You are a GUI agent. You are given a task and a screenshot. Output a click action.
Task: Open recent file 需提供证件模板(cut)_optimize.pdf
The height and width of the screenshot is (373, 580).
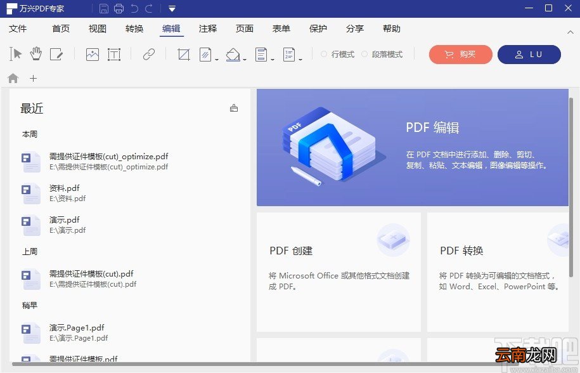(129, 161)
